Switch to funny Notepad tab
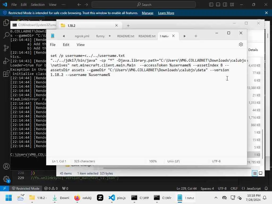This screenshot has width=272, height=204. pyautogui.click(x=103, y=36)
